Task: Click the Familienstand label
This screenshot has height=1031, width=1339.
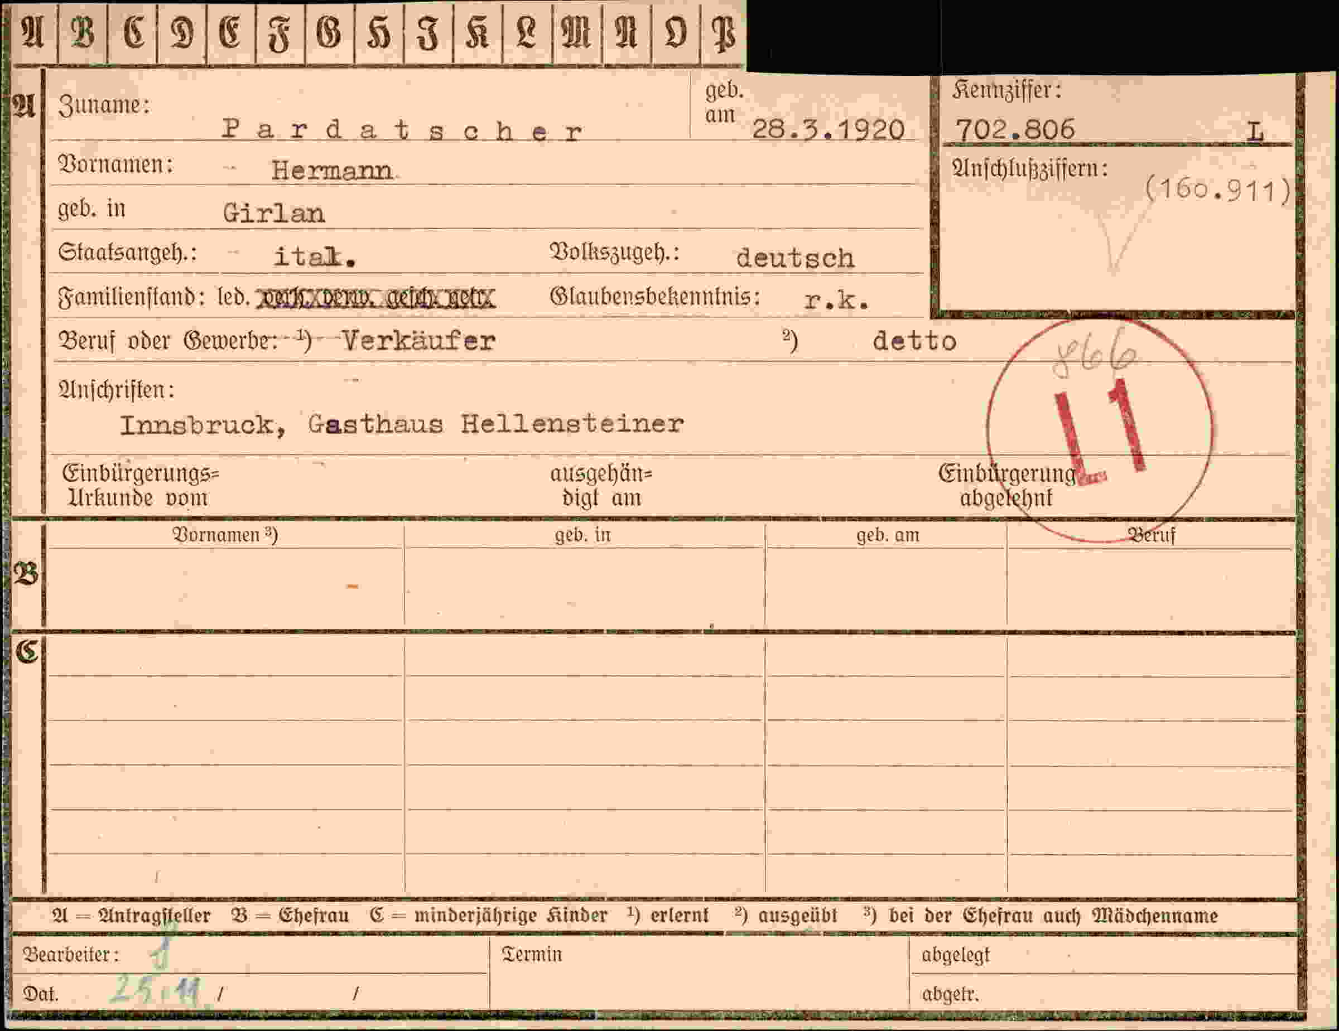Action: [x=131, y=298]
